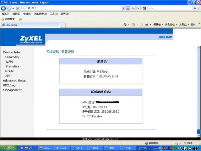
Task: Click the ZyXEL logo
Action: tap(31, 39)
